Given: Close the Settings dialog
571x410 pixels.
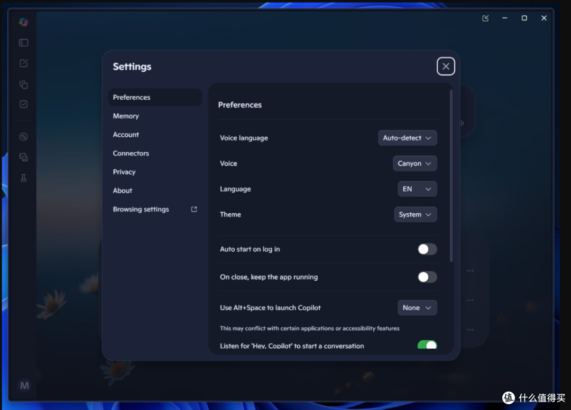Looking at the screenshot, I should (446, 66).
